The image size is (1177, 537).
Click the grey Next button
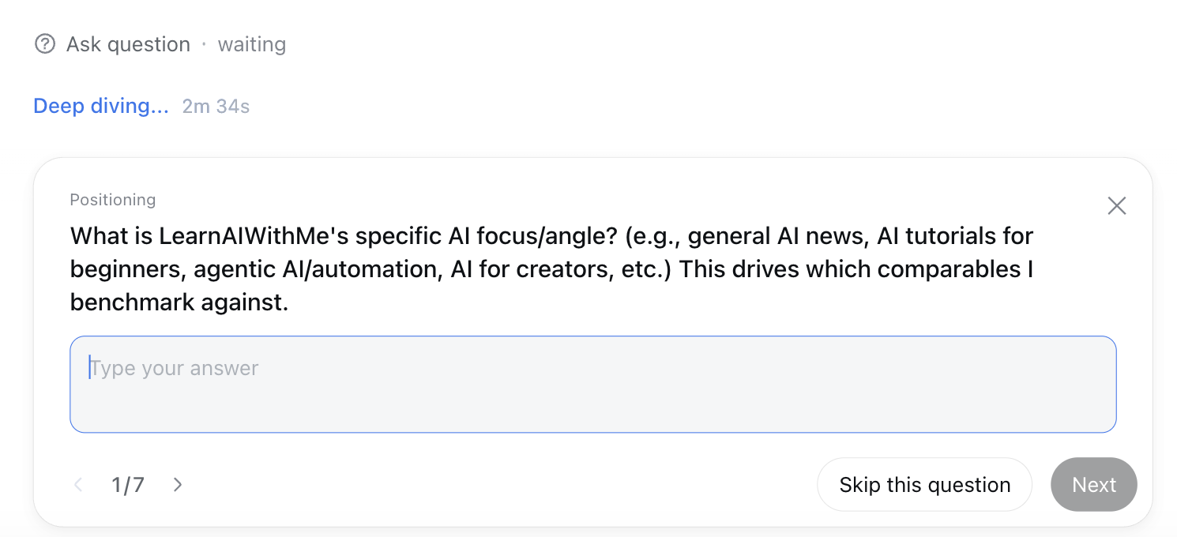click(x=1094, y=484)
